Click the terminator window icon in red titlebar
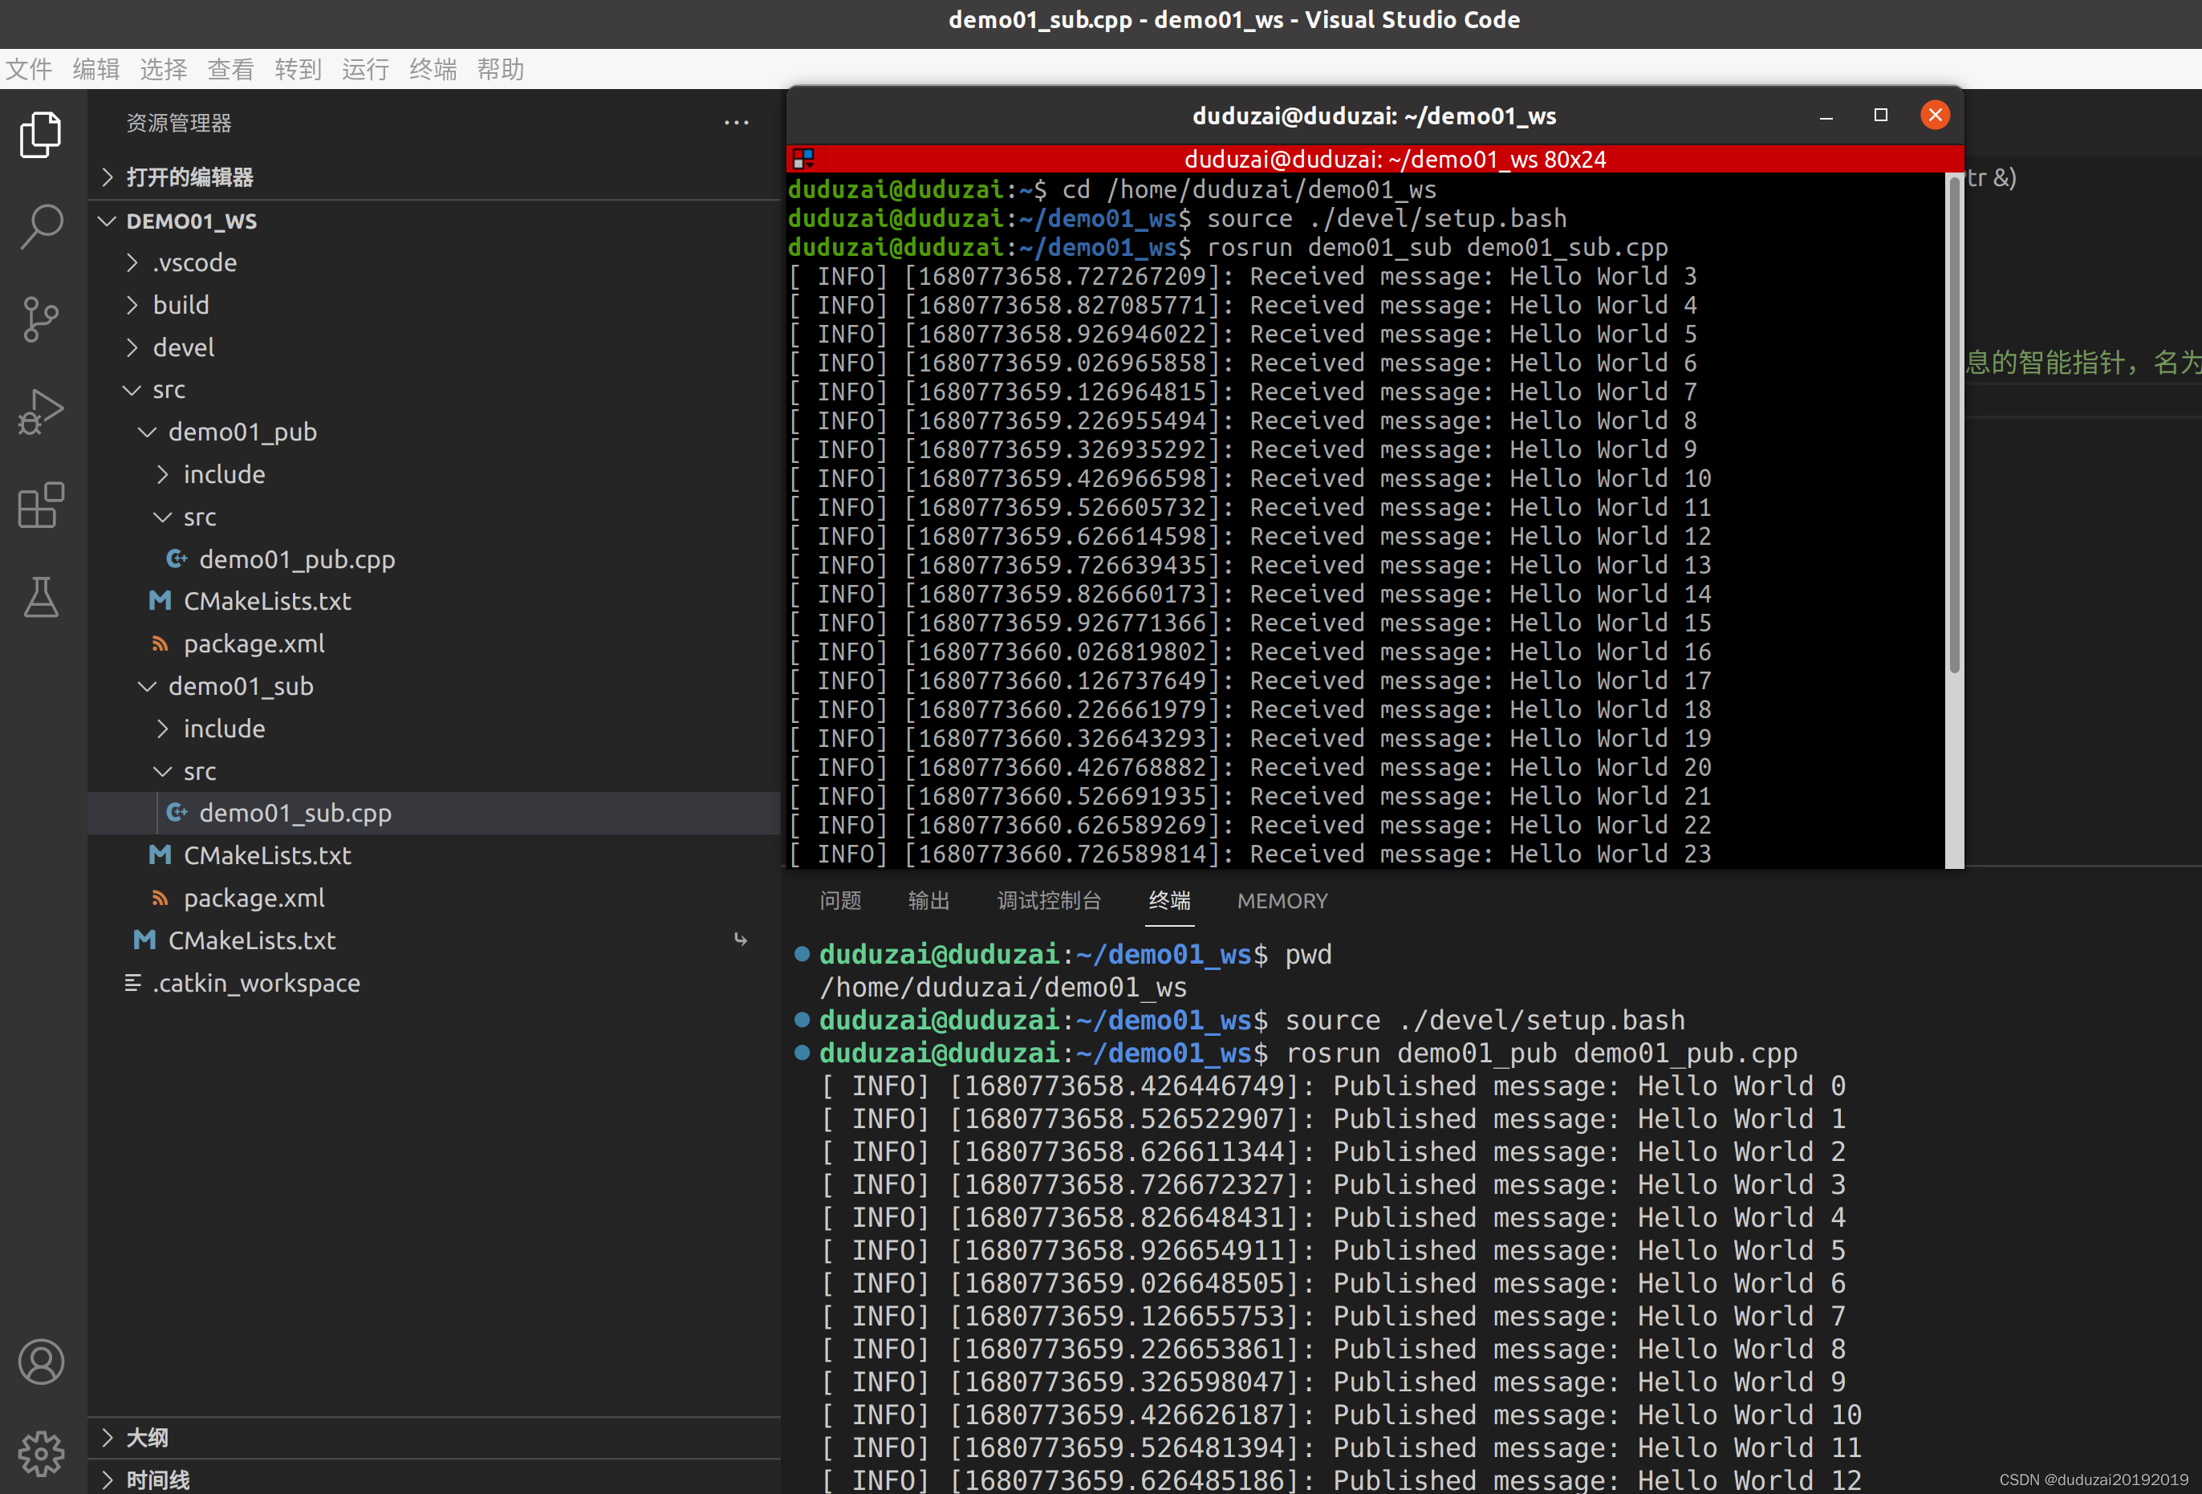The width and height of the screenshot is (2202, 1494). [x=803, y=158]
